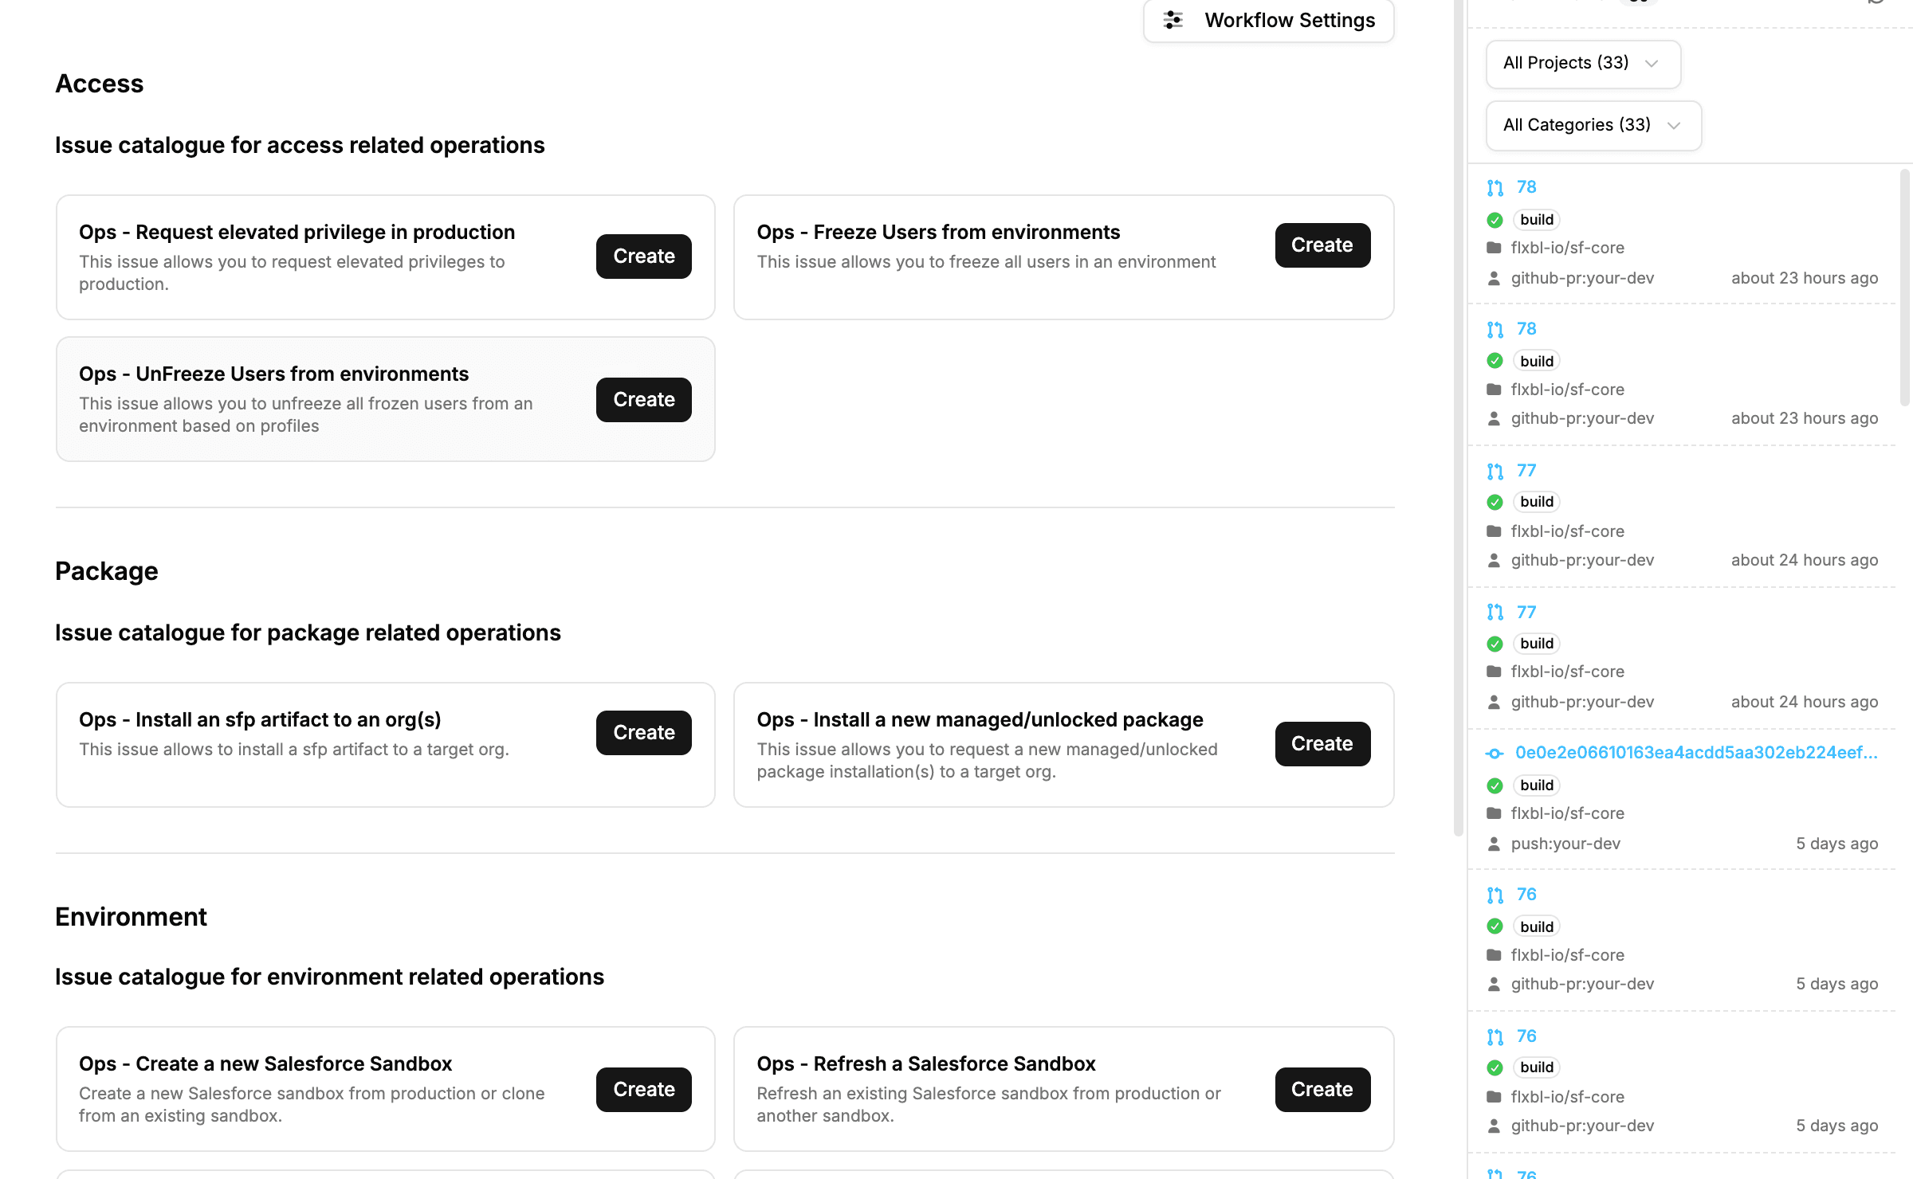Click the green success check of the push:your-dev build
The width and height of the screenshot is (1913, 1179).
tap(1495, 786)
